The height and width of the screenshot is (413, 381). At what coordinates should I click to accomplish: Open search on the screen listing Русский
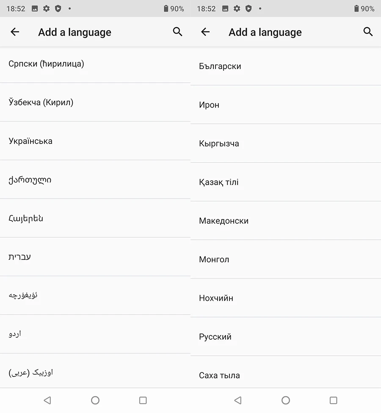368,32
